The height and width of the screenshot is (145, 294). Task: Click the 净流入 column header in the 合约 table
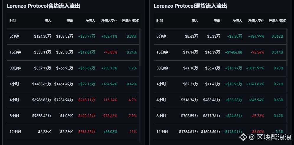(x=90, y=21)
